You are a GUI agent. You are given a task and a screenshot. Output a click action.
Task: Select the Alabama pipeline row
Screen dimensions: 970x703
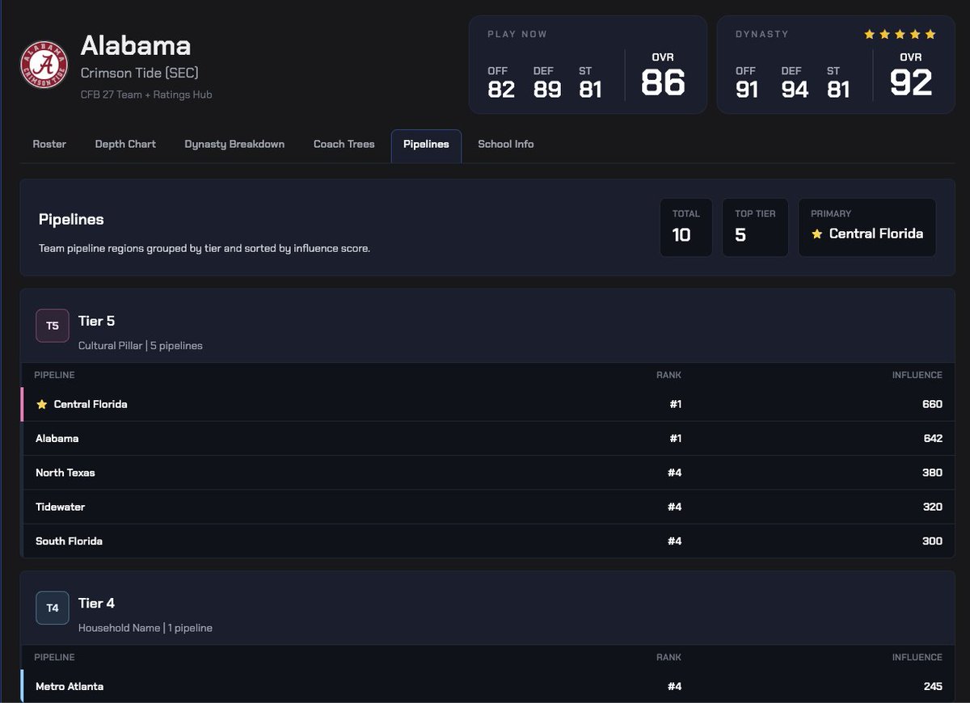click(x=487, y=438)
